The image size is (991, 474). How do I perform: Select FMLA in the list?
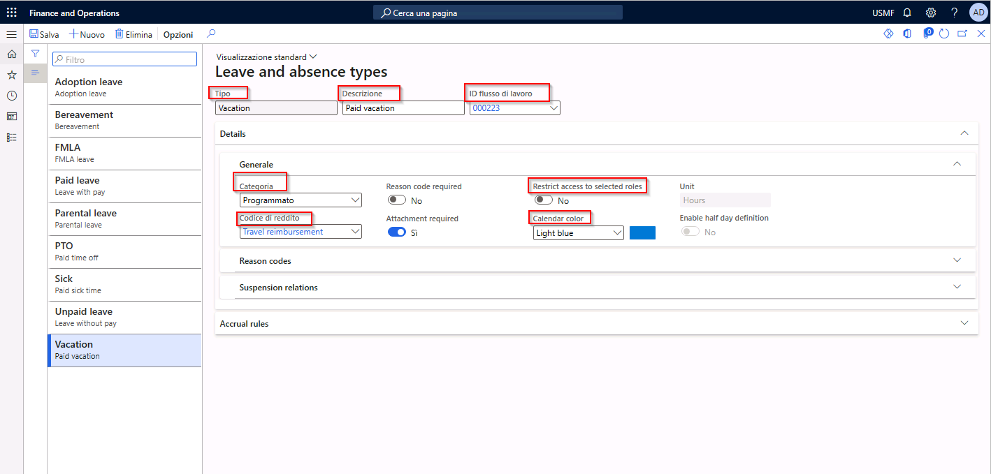point(124,154)
